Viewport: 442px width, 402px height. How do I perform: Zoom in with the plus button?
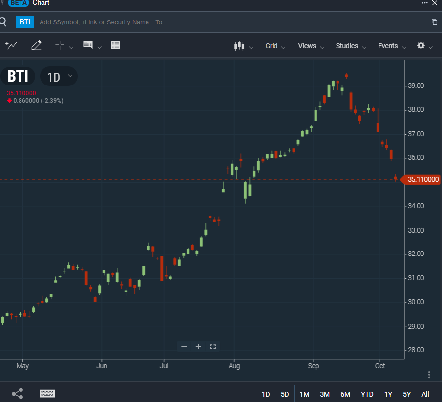198,346
